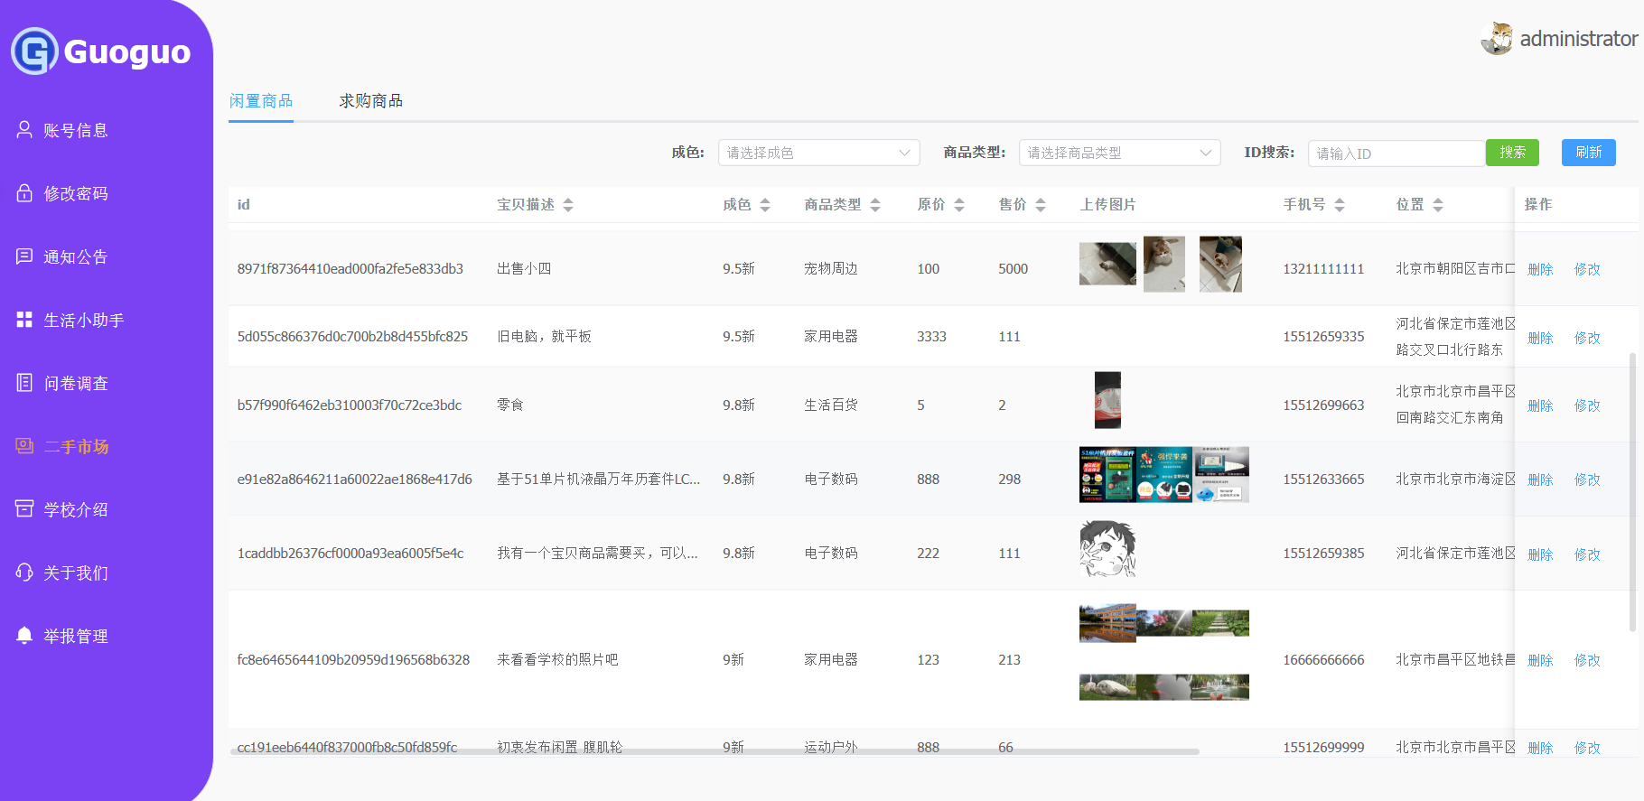The height and width of the screenshot is (801, 1644).
Task: Open 通知公告 menu item
Action: (76, 256)
